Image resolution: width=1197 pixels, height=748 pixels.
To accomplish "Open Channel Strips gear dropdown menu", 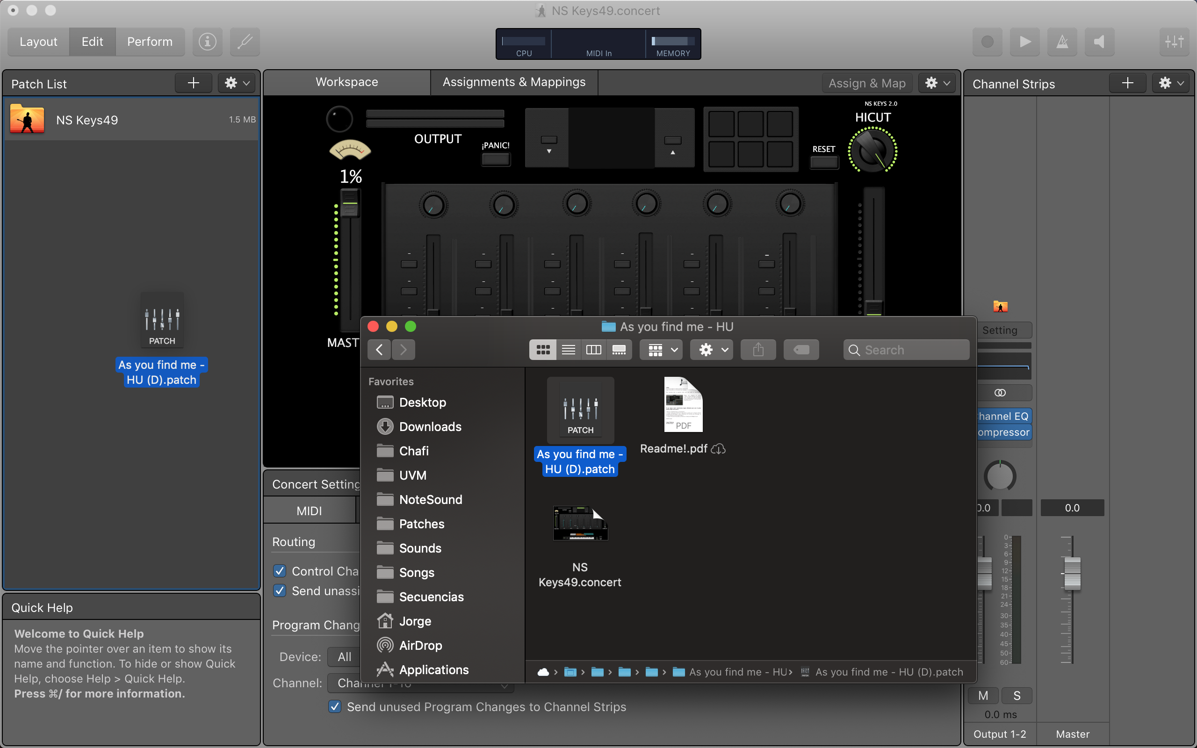I will pyautogui.click(x=1171, y=83).
